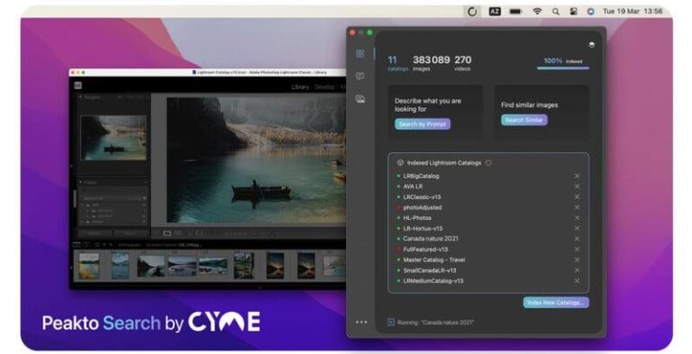Click the graduation cap tutorial icon
This screenshot has height=354, width=692.
tap(591, 44)
